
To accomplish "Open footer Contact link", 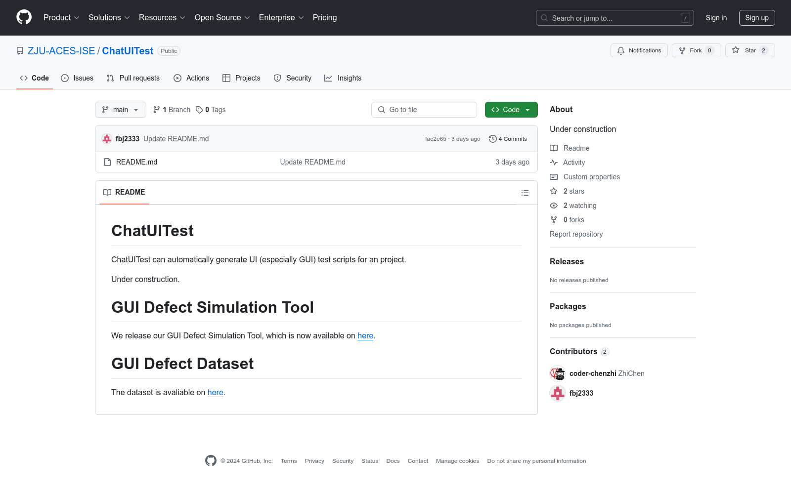I will pyautogui.click(x=418, y=461).
